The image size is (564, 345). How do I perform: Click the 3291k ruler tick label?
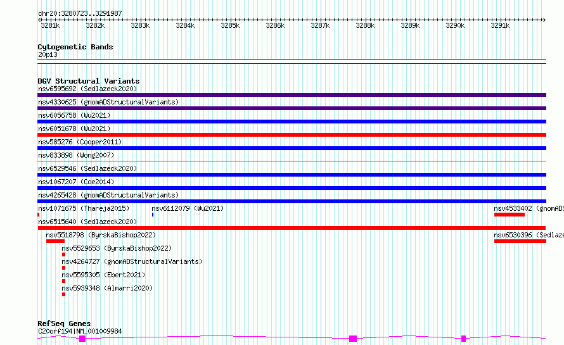500,25
